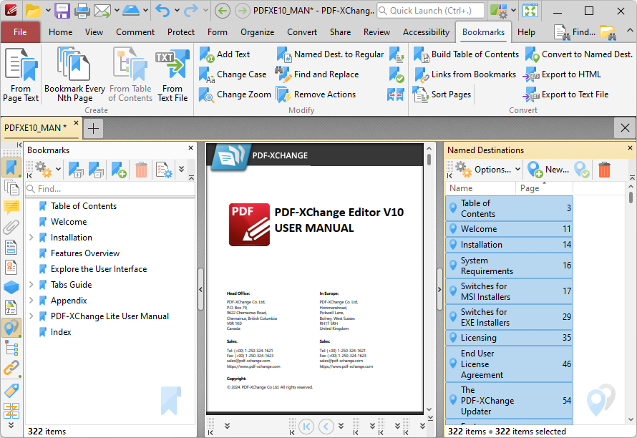
Task: Go to first page button
Action: [306, 427]
